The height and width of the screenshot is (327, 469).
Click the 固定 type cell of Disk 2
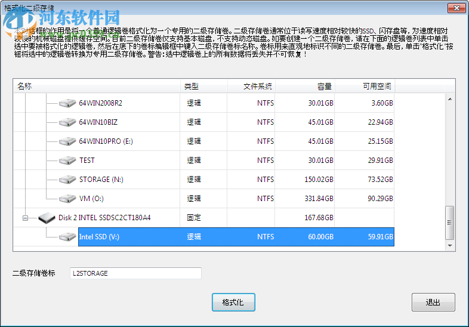click(x=194, y=218)
